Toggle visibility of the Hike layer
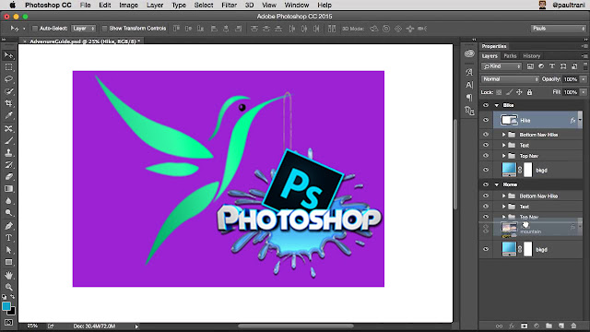Screen dimensions: 590x332 (x=486, y=120)
